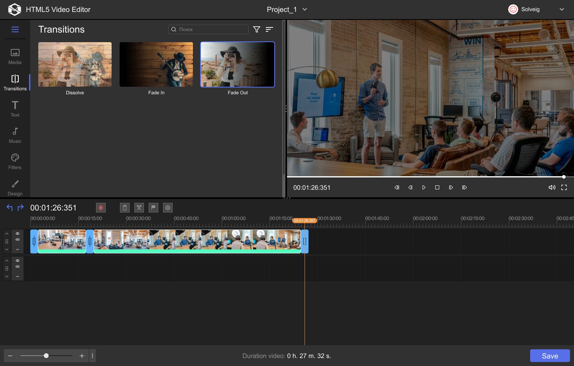Viewport: 574px width, 366px height.
Task: Expand the Solveig account menu
Action: 562,9
